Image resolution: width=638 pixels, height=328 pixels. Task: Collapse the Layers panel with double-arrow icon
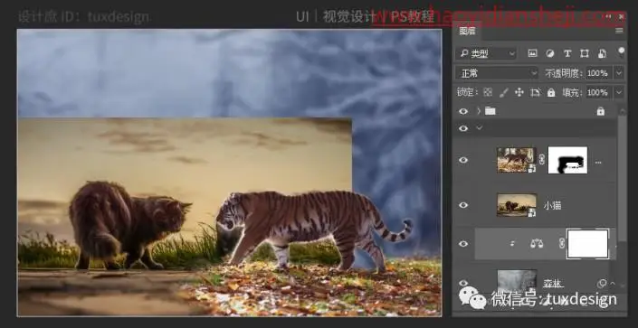[x=609, y=16]
